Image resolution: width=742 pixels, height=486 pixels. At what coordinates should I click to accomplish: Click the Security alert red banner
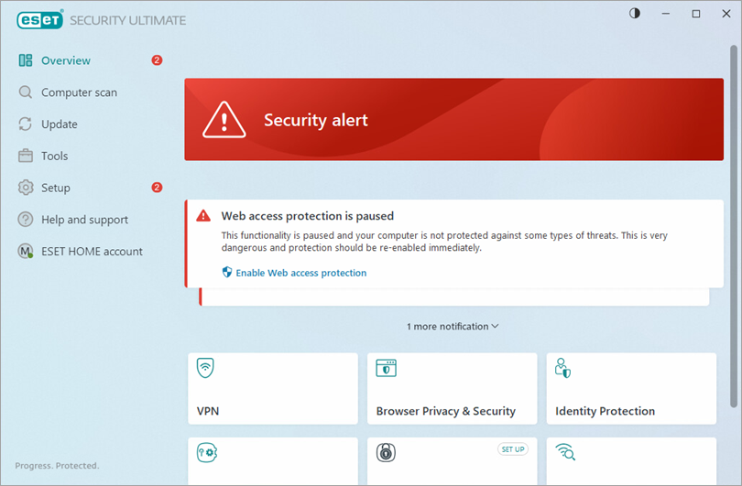tap(453, 120)
